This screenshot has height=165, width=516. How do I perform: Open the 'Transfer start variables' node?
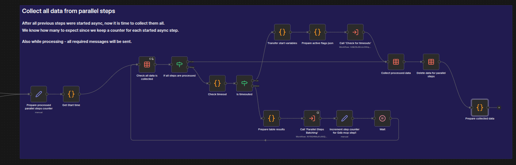282,32
